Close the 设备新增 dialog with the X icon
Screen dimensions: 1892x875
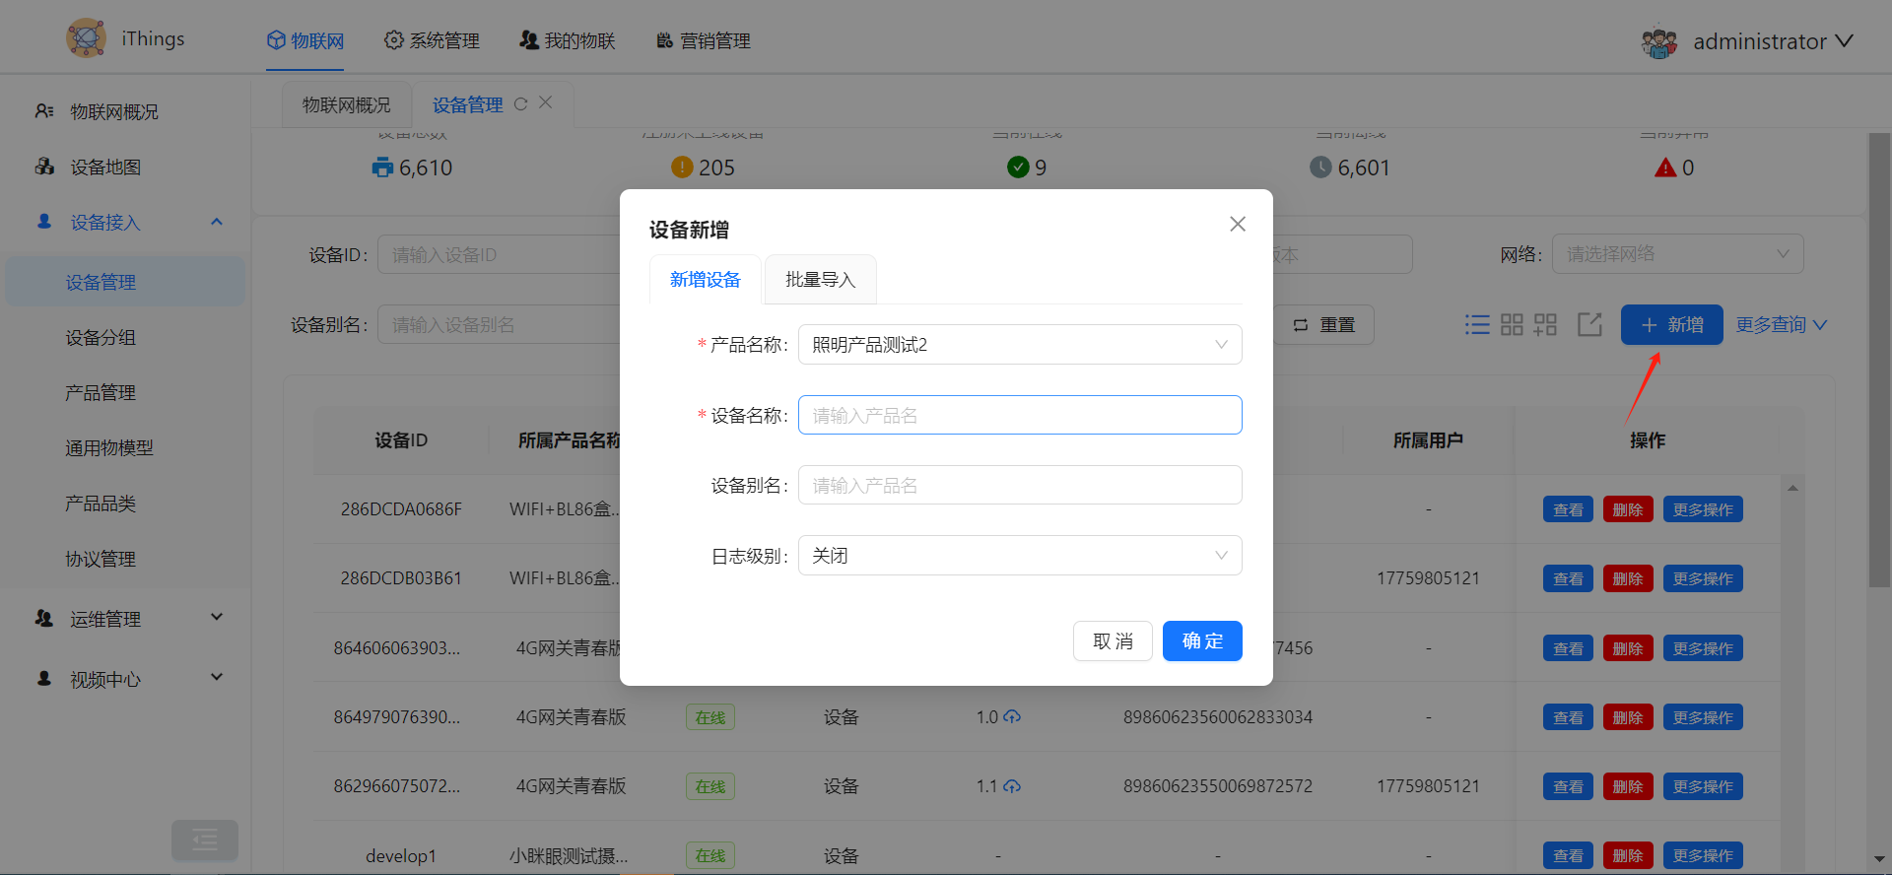click(1238, 224)
